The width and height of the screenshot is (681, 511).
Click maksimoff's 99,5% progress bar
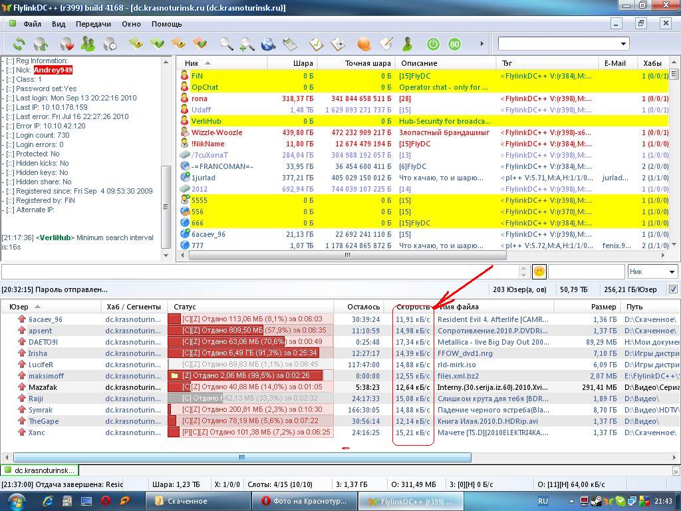pos(251,375)
